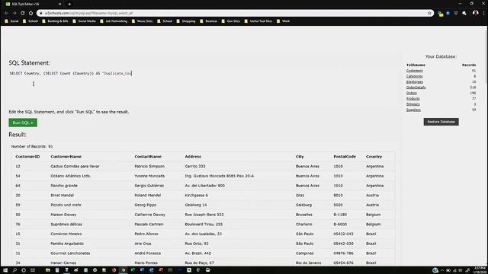Select the Cactus Comidas para llevar cell
Screen dimensions: 488x274
tap(75, 167)
